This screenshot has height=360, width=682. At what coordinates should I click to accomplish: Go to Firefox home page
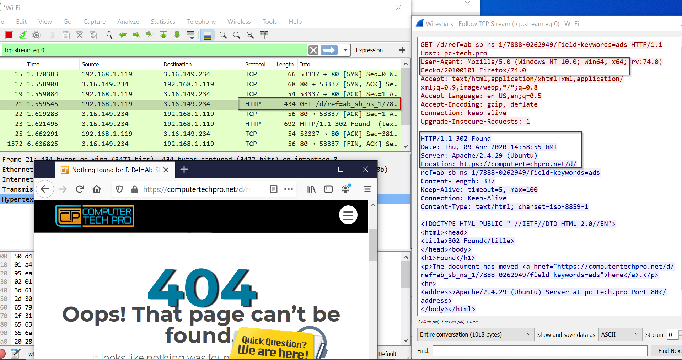pos(97,189)
